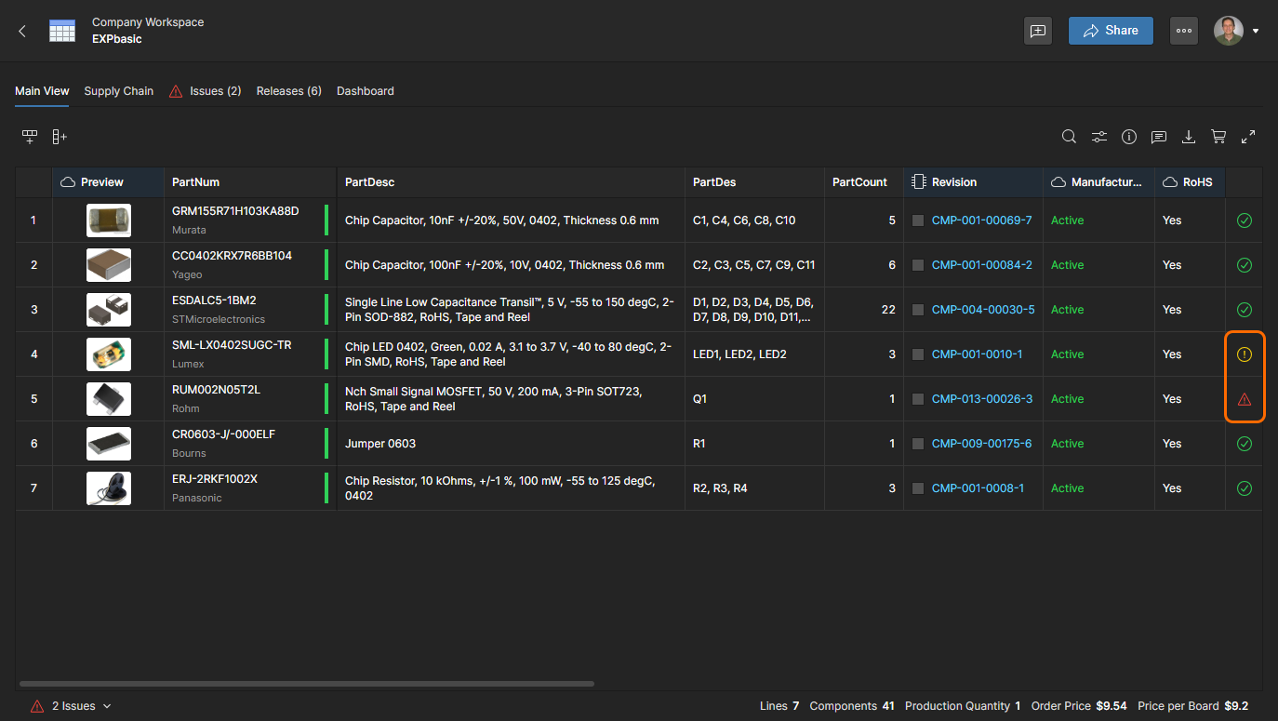Open the shopping cart icon
Image resolution: width=1278 pixels, height=721 pixels.
pos(1218,137)
